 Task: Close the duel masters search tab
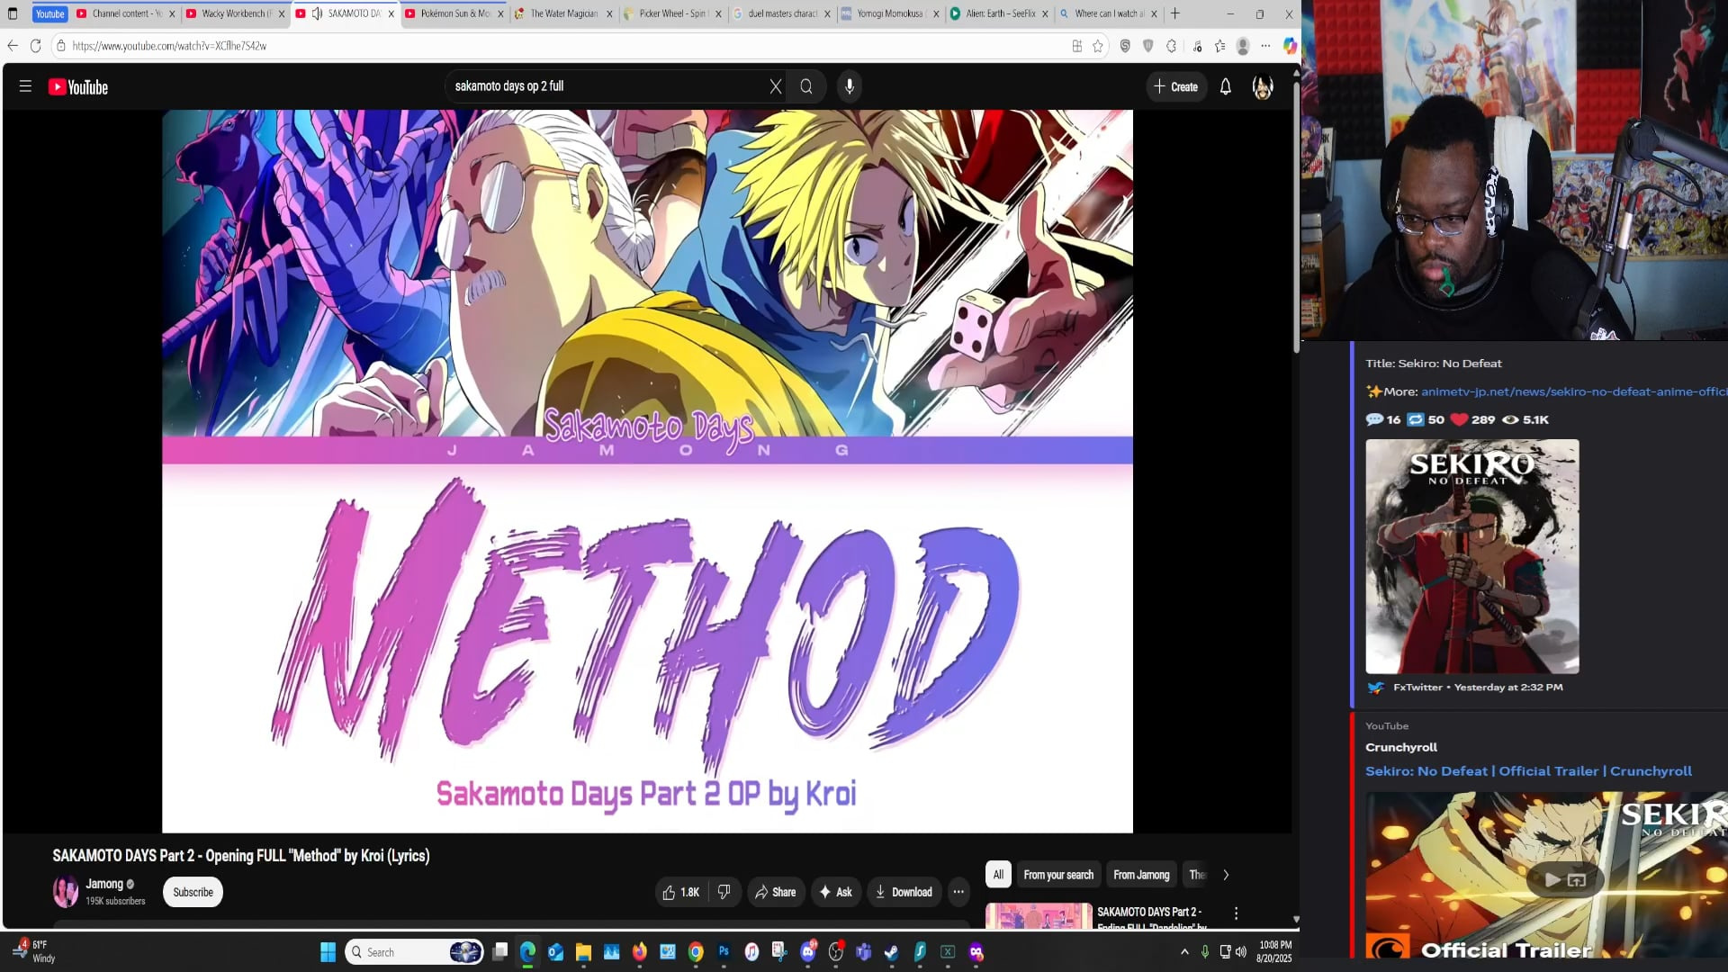click(827, 13)
